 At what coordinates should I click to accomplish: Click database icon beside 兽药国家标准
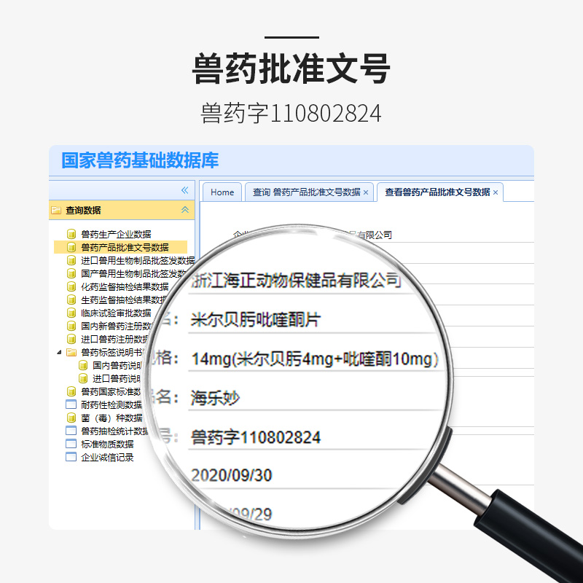(71, 391)
